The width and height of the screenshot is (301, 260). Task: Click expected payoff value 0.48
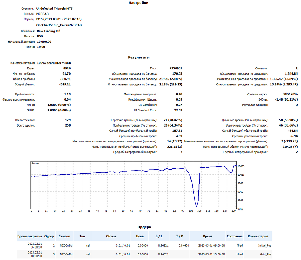click(x=179, y=94)
